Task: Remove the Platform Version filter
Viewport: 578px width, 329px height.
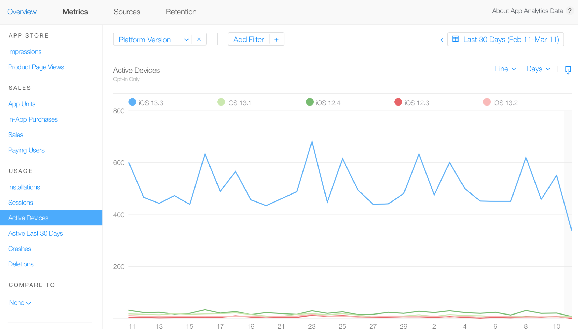Action: coord(199,39)
